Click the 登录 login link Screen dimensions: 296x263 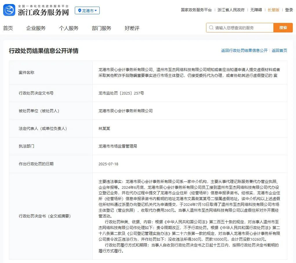[289, 10]
